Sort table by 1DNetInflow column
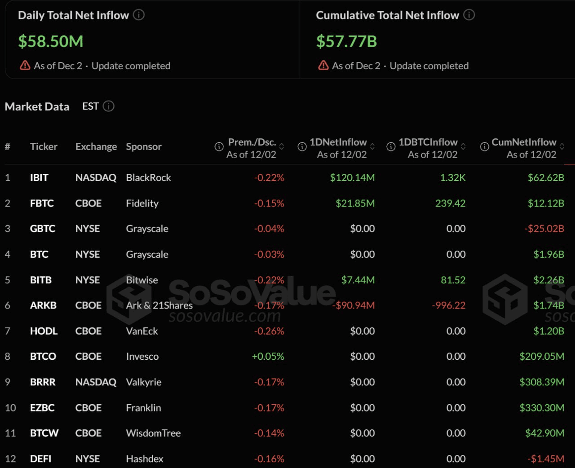575x468 pixels. tap(372, 146)
